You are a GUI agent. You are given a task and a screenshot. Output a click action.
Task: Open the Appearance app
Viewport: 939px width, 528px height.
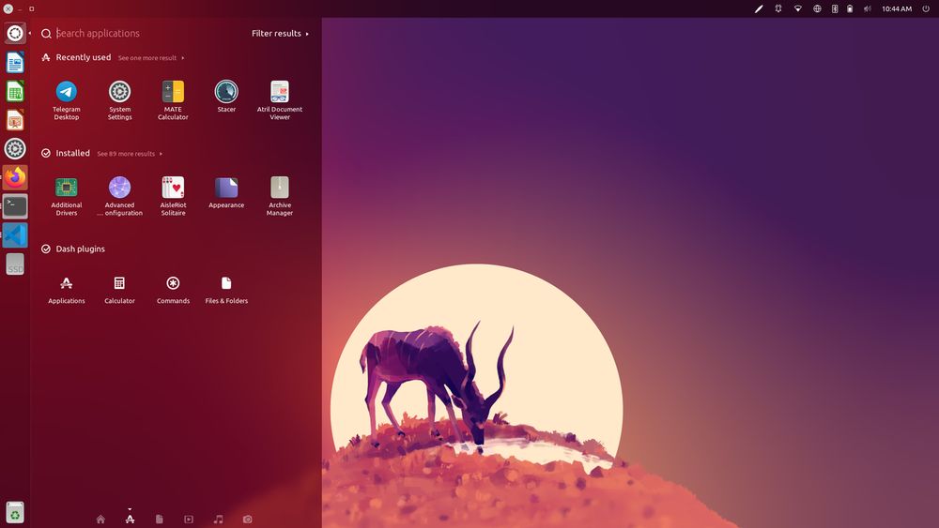(226, 192)
